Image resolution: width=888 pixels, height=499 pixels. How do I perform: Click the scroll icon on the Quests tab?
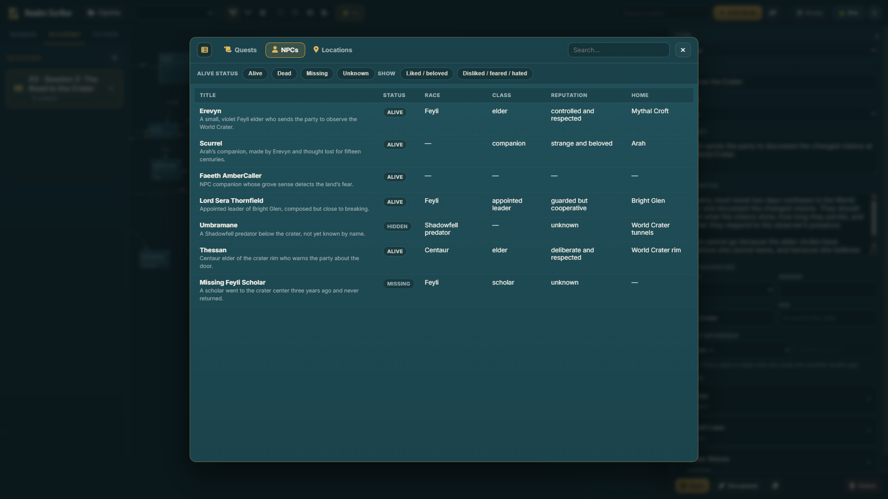(x=228, y=49)
